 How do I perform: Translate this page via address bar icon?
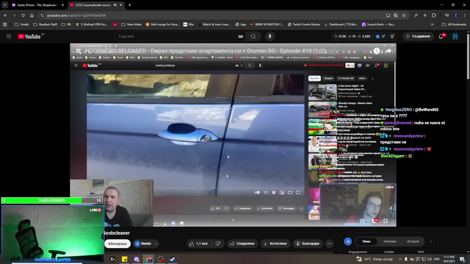click(x=396, y=15)
